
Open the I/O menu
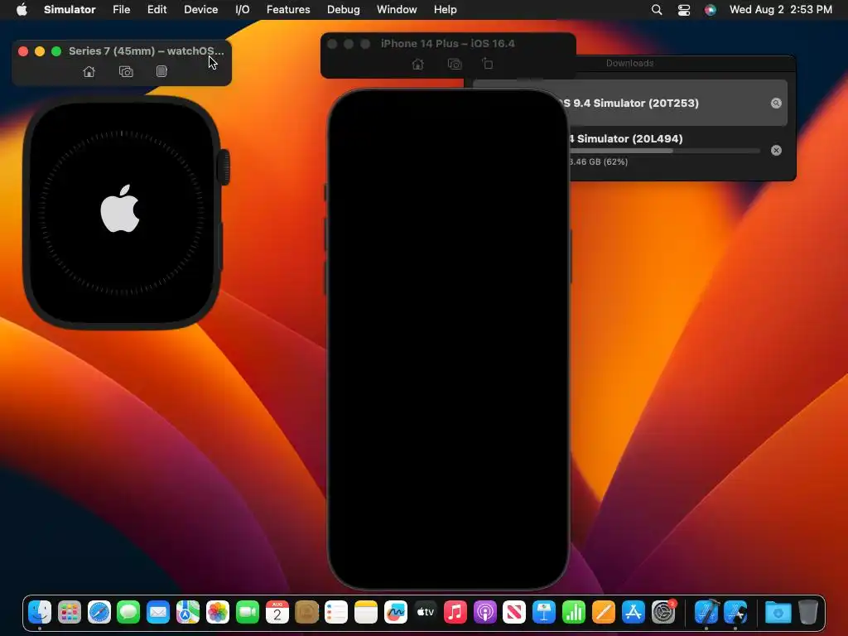(x=243, y=9)
